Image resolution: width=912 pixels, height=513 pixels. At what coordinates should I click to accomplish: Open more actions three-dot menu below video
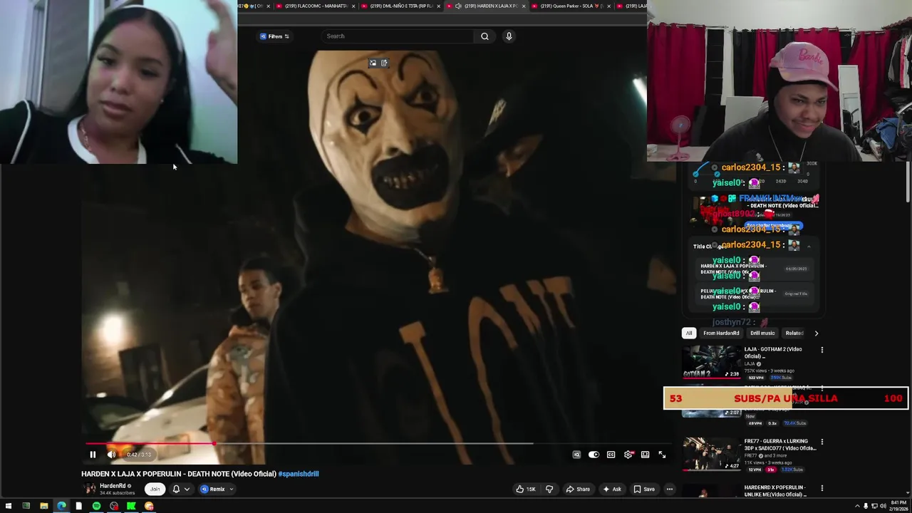[x=670, y=489]
